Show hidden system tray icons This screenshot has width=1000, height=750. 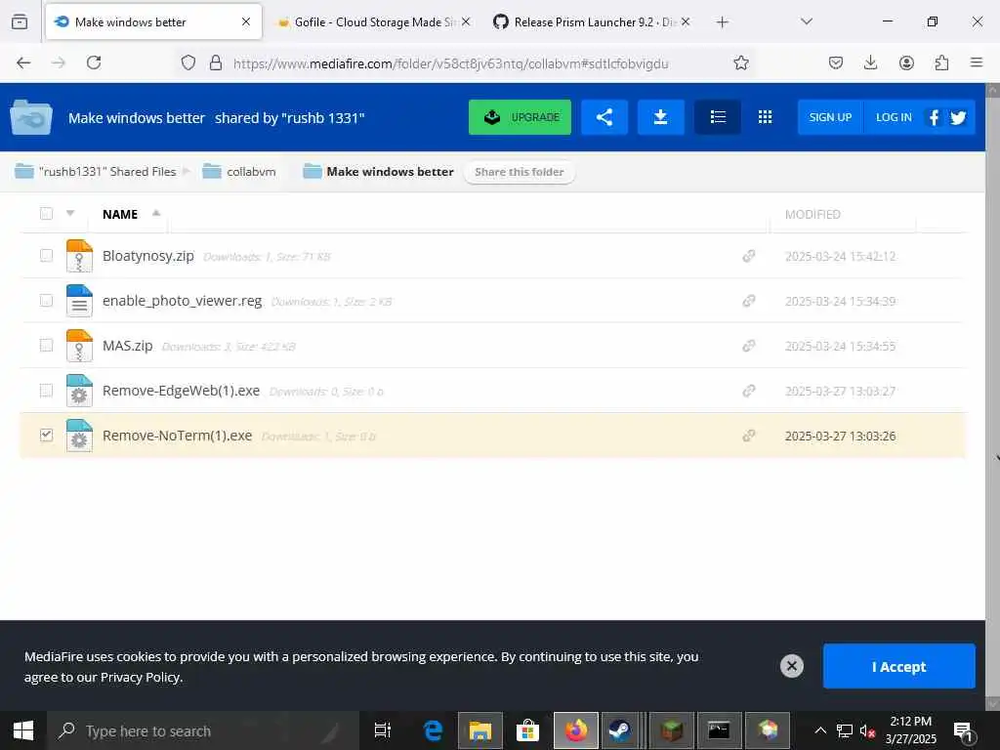[820, 730]
